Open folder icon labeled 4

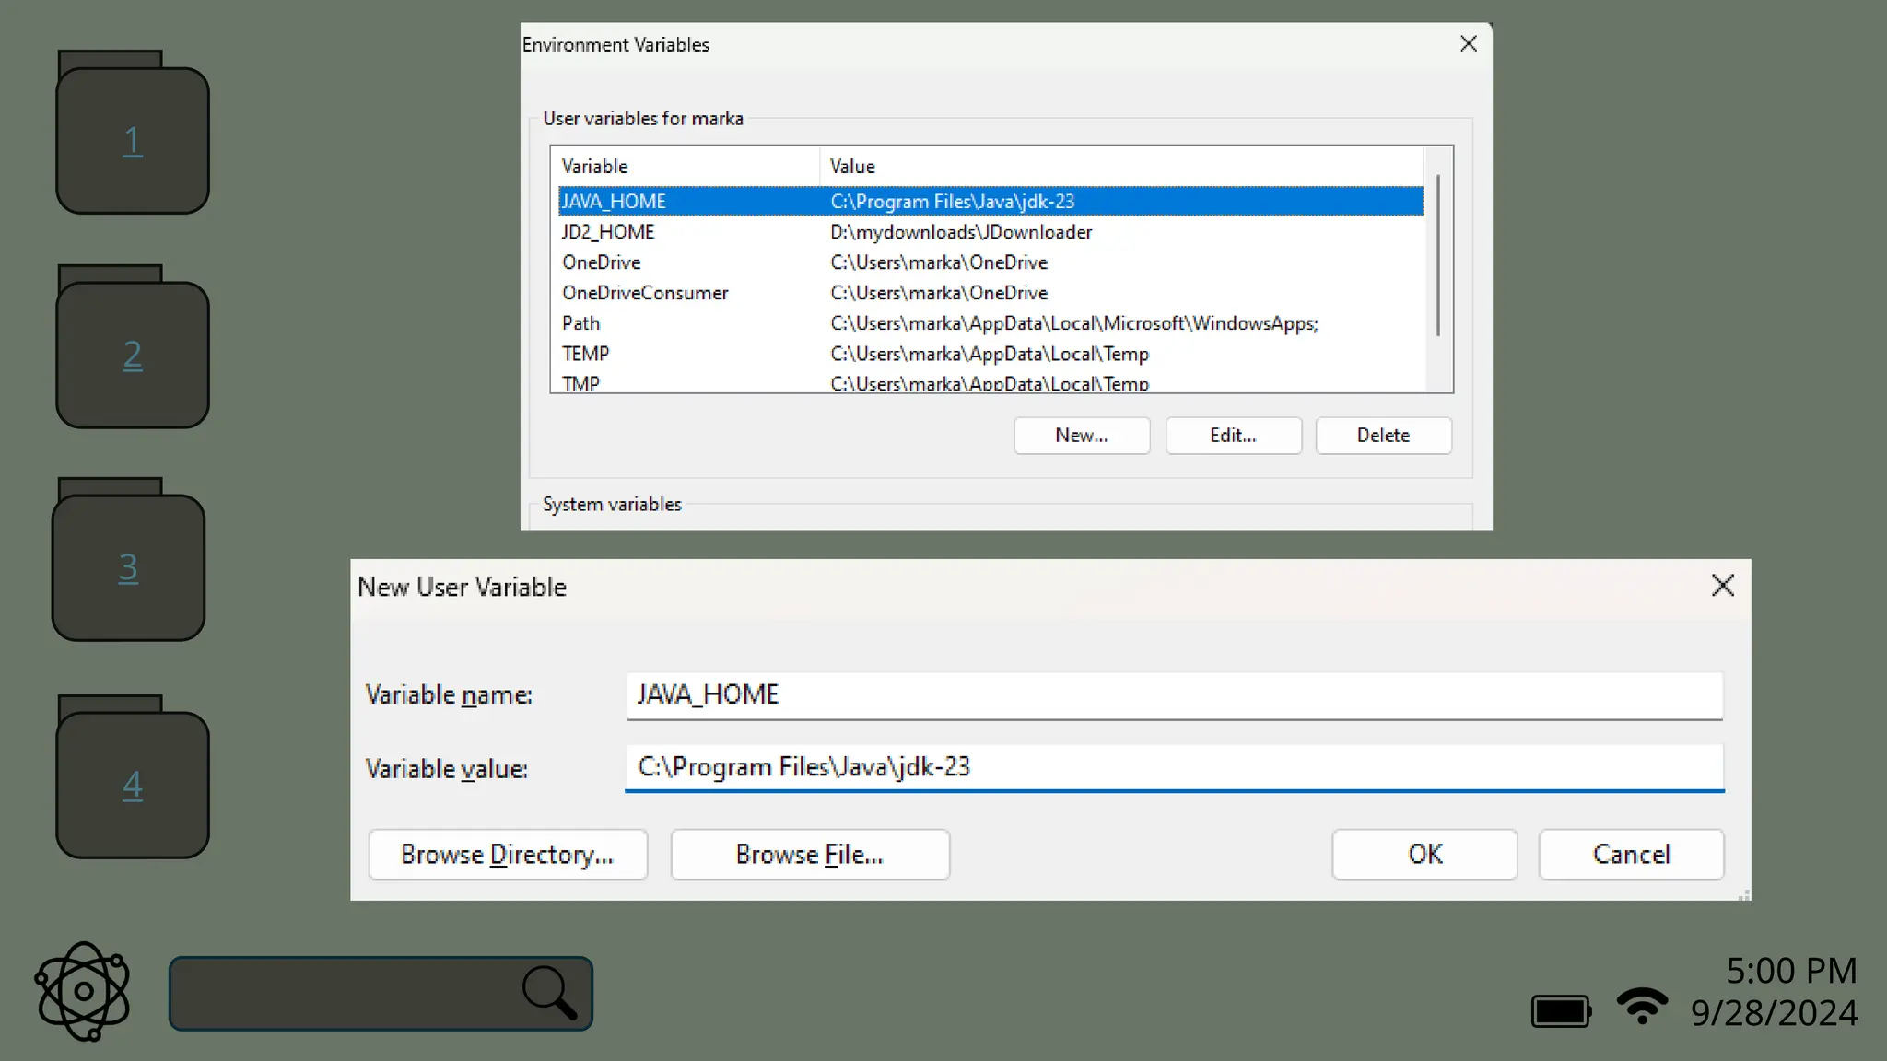[x=133, y=783]
